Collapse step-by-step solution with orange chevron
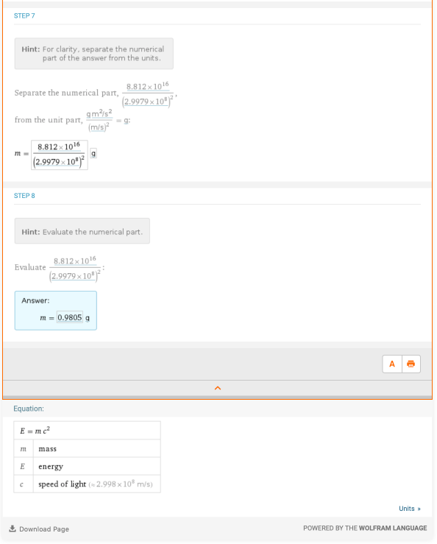437x544 pixels. tap(218, 388)
